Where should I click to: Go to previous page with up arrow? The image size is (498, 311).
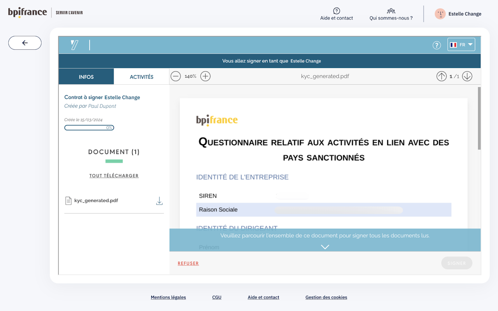[441, 76]
